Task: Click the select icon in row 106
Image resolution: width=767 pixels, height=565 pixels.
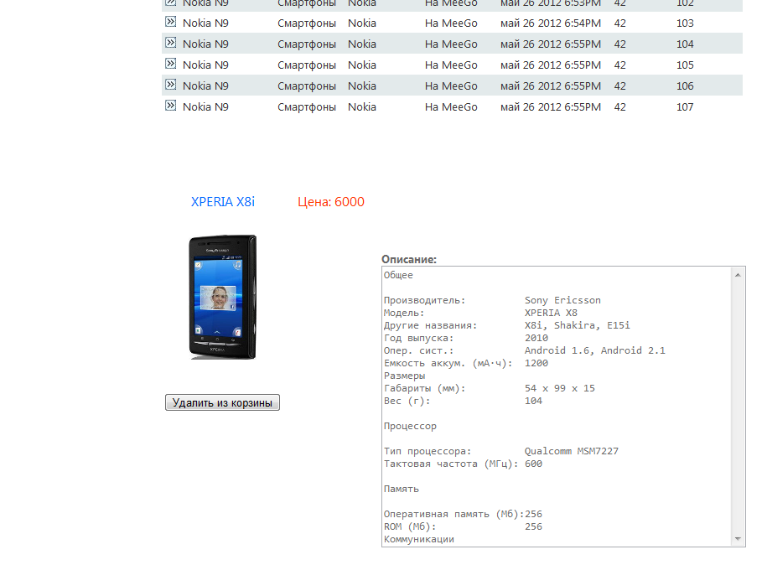Action: point(170,86)
